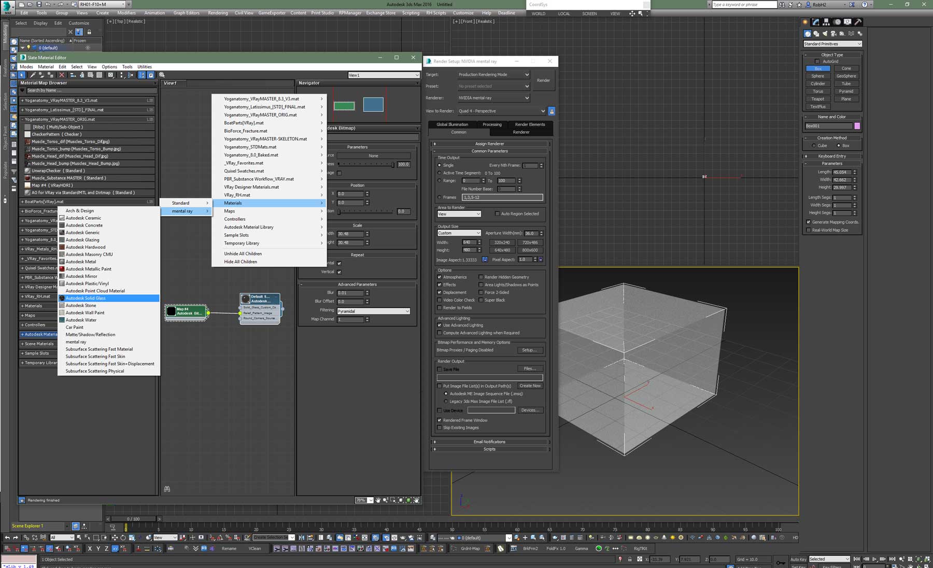Open the Hierarchy panel tab
The width and height of the screenshot is (933, 568).
coord(826,22)
